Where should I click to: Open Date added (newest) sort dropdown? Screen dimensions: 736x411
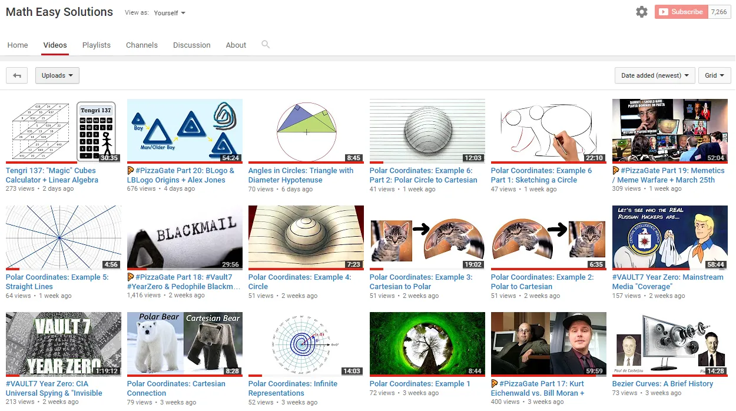pyautogui.click(x=655, y=75)
